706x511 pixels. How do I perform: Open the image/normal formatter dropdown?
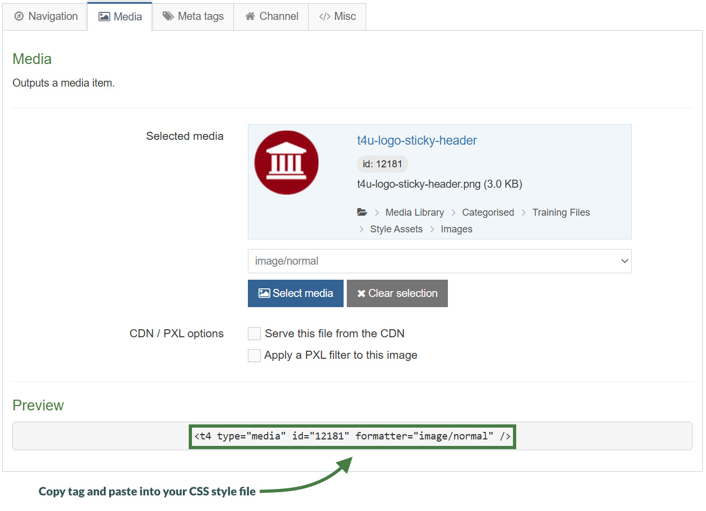439,261
